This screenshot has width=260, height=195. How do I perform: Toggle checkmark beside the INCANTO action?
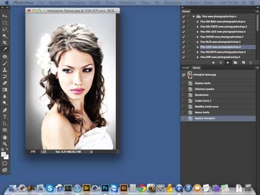tap(184, 52)
